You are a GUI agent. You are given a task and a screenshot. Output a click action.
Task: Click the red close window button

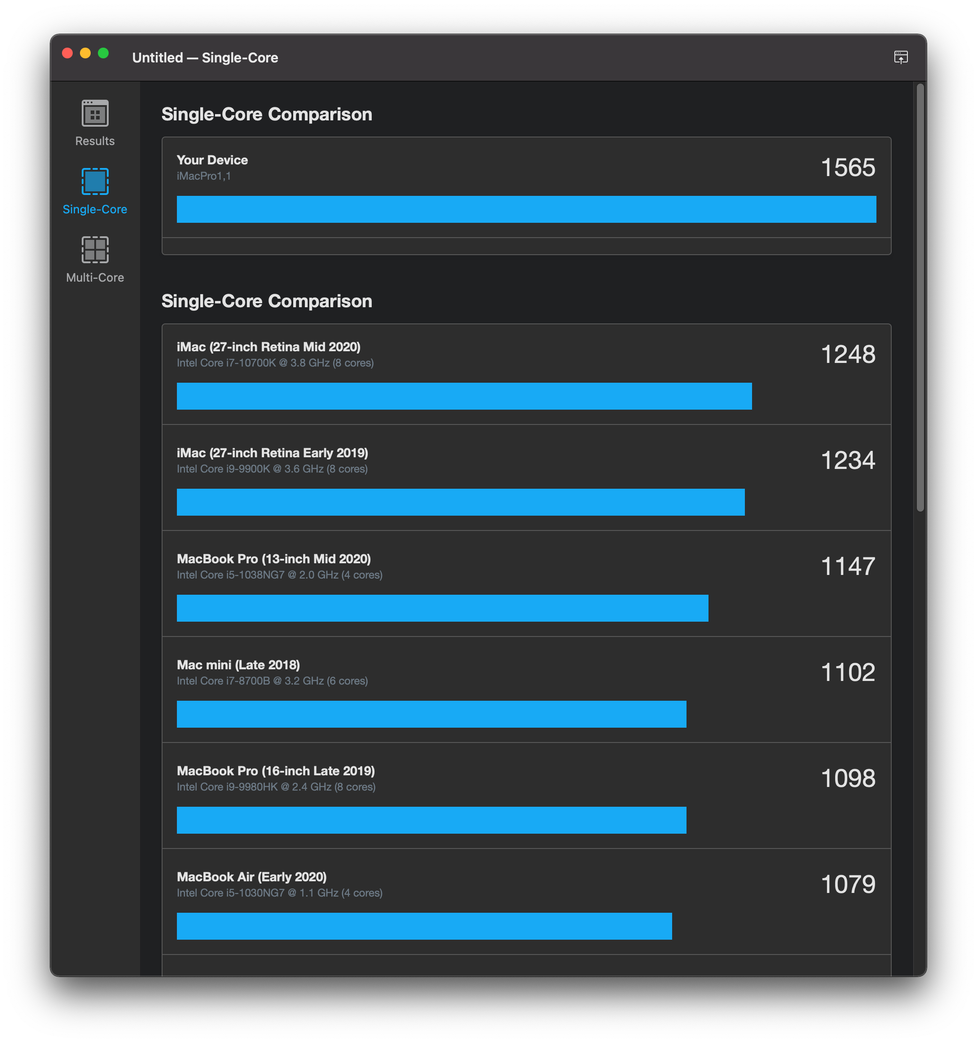tap(67, 53)
